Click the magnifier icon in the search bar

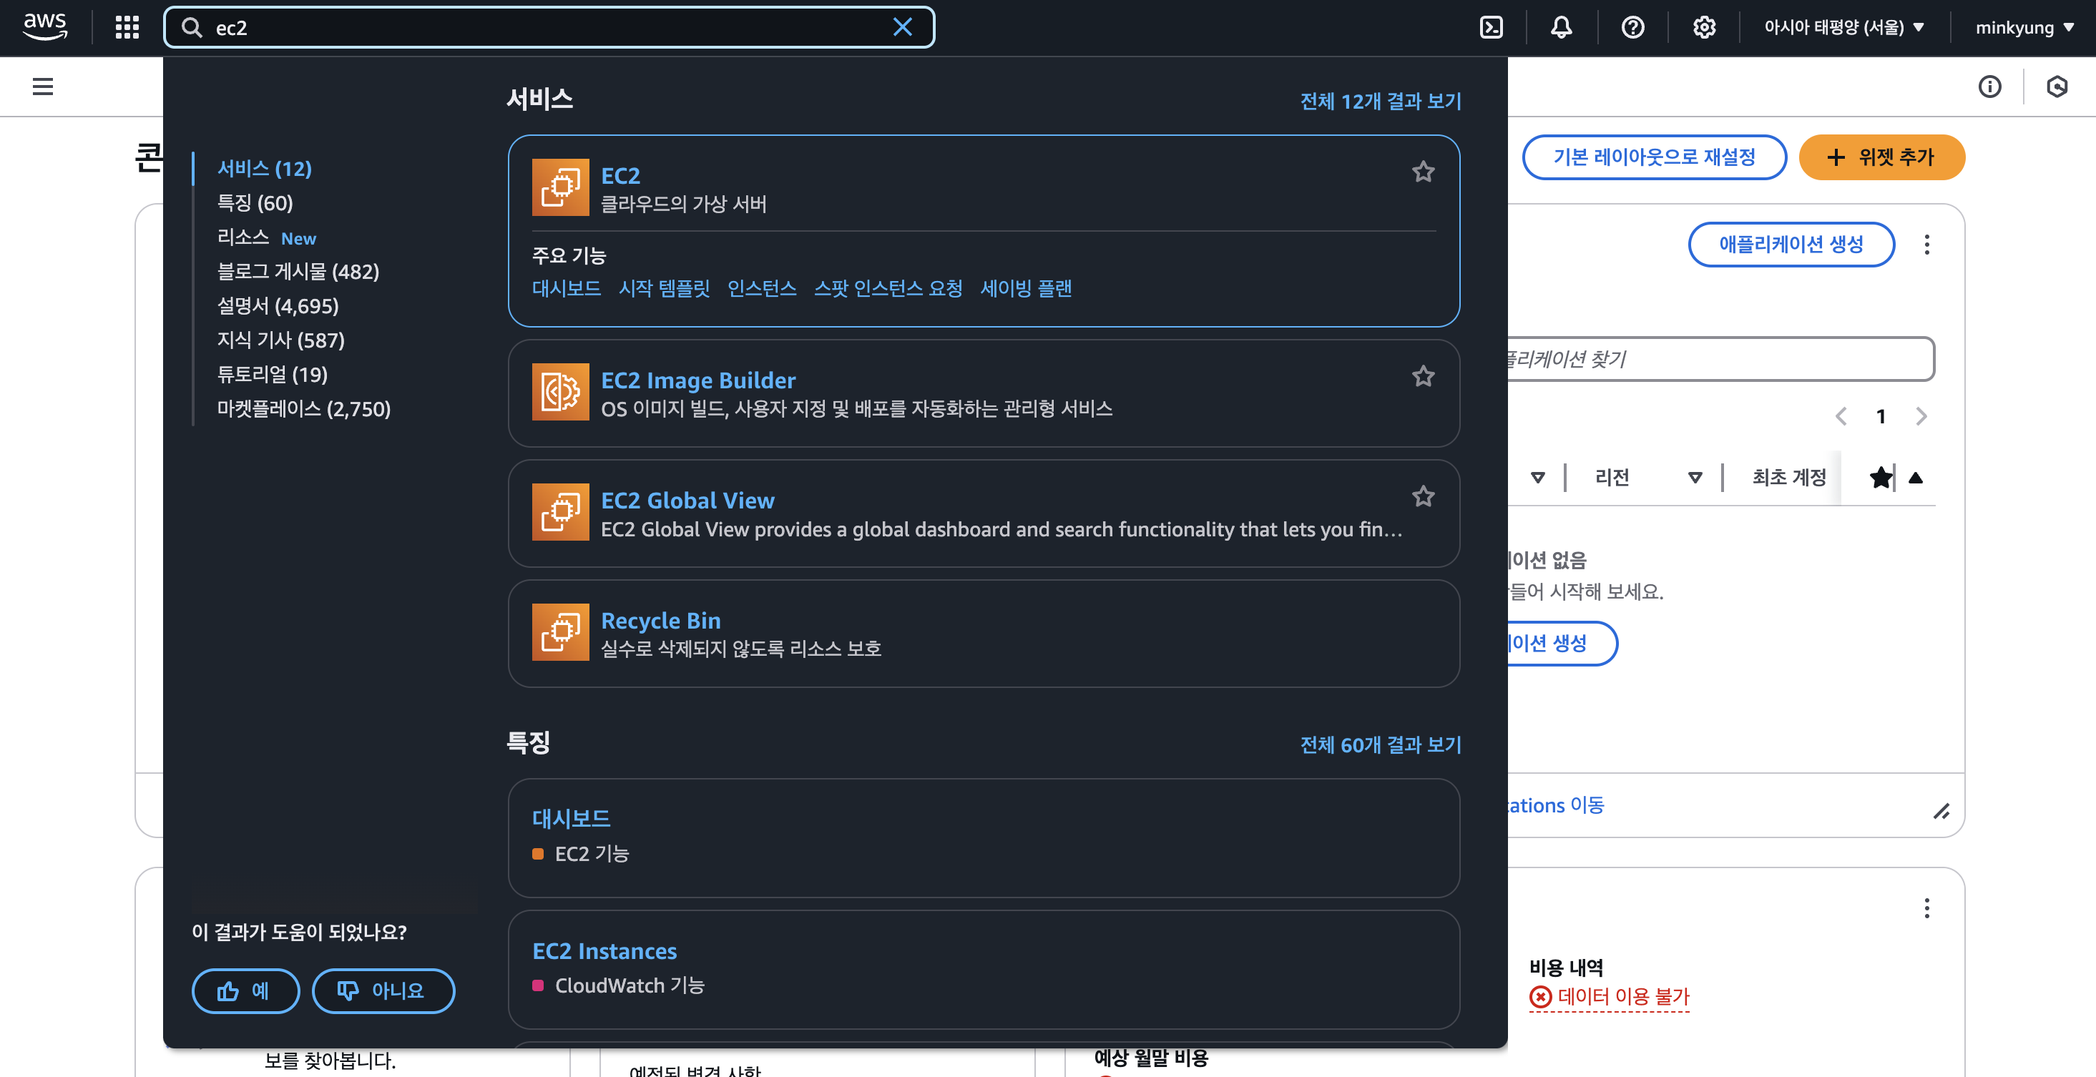tap(191, 28)
